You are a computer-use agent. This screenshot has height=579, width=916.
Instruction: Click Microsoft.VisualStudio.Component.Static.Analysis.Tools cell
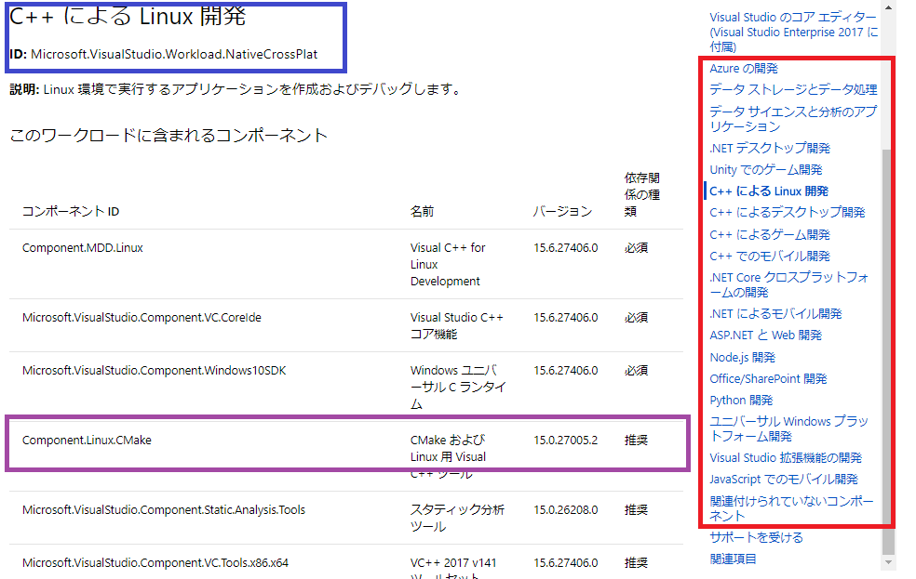tap(164, 510)
